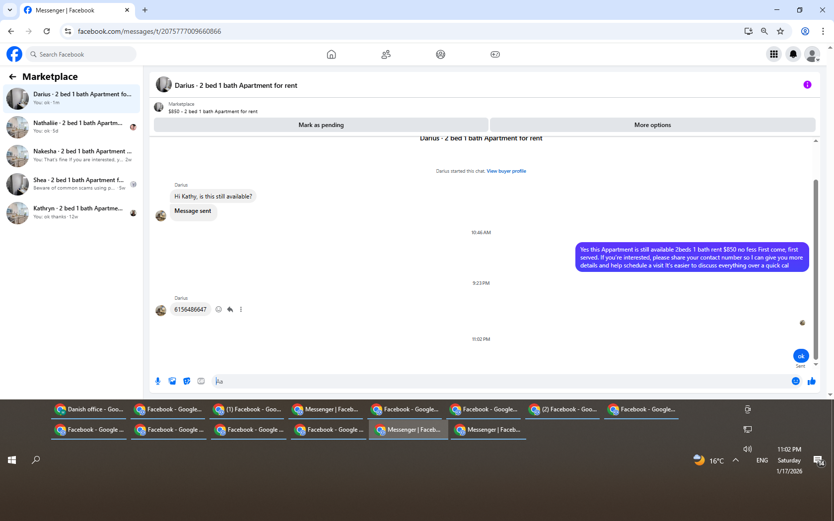
Task: Open notifications bell
Action: coord(793,54)
